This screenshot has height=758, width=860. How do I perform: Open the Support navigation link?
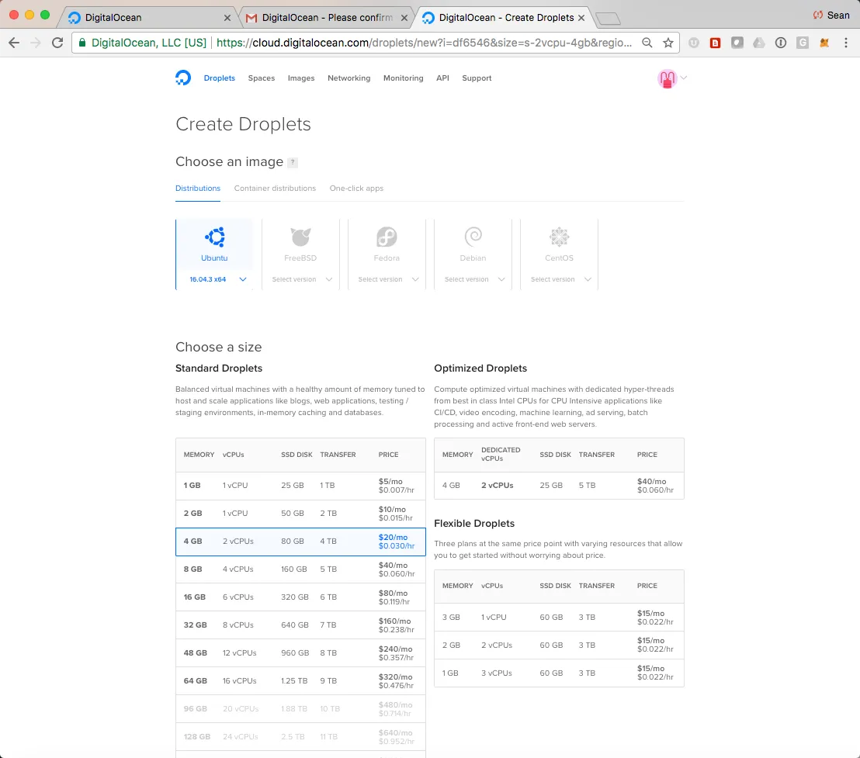point(477,78)
